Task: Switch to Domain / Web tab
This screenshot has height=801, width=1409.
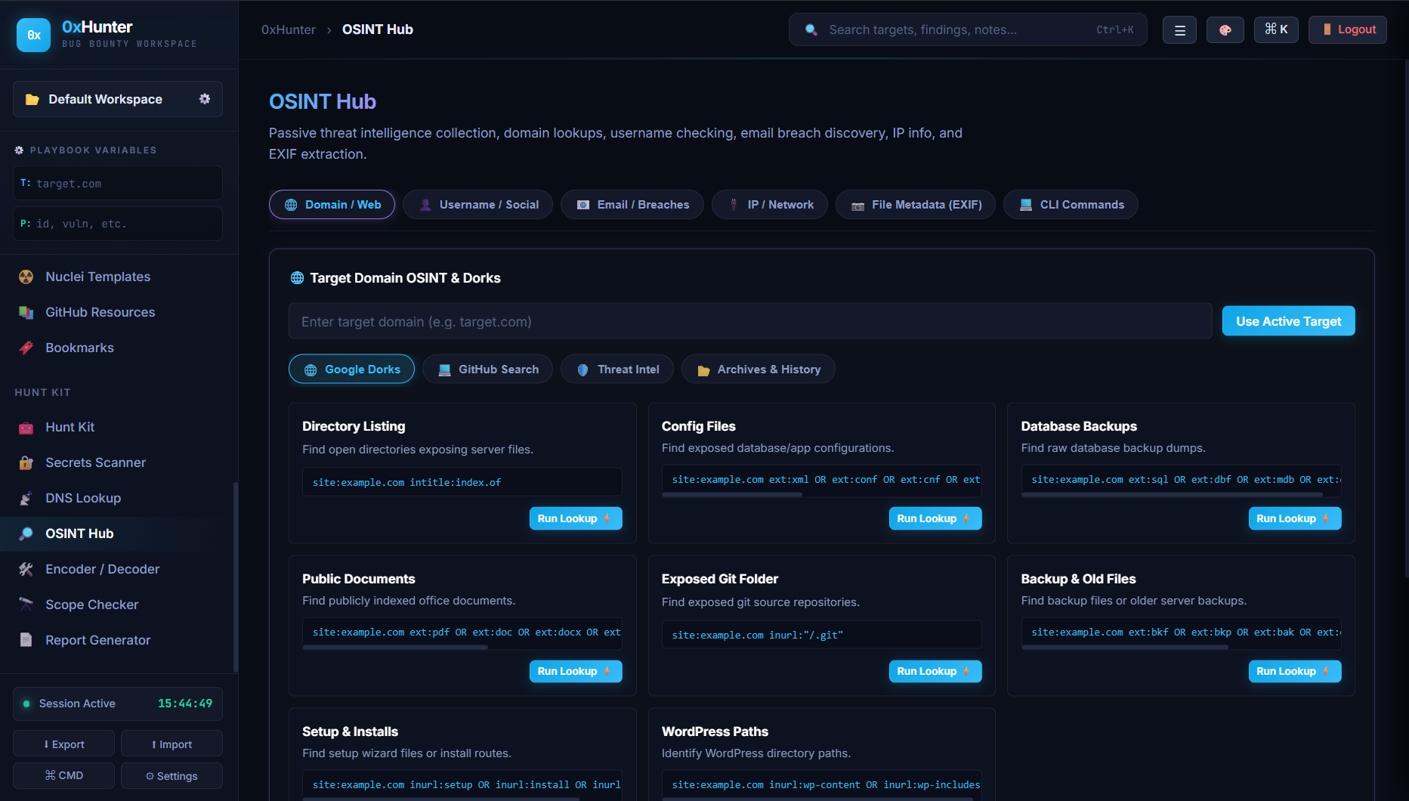Action: point(332,205)
